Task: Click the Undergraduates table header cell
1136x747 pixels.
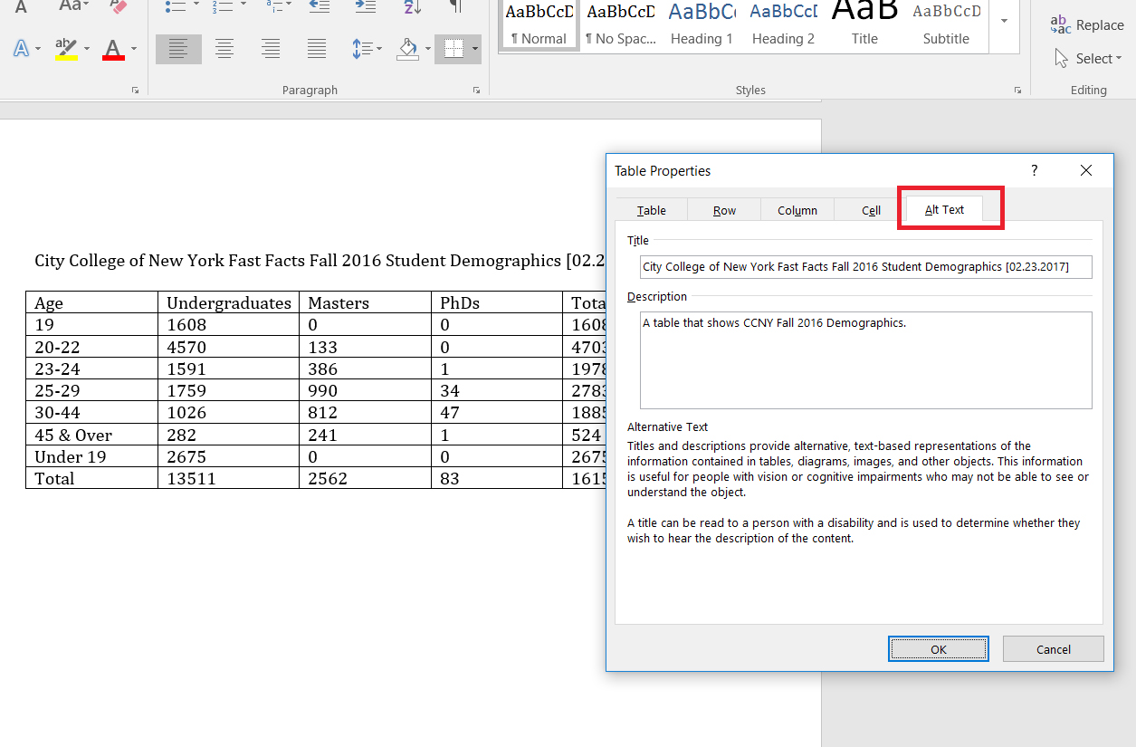Action: pyautogui.click(x=229, y=302)
